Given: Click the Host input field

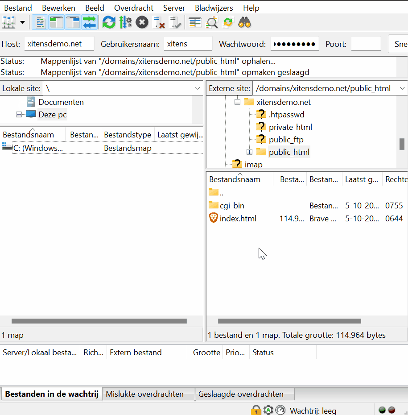Looking at the screenshot, I should tap(59, 44).
